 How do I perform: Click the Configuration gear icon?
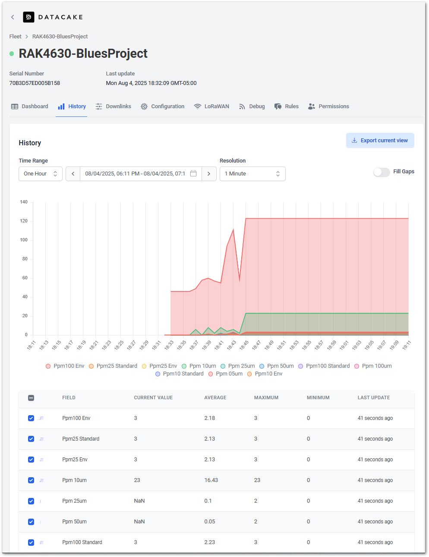144,106
